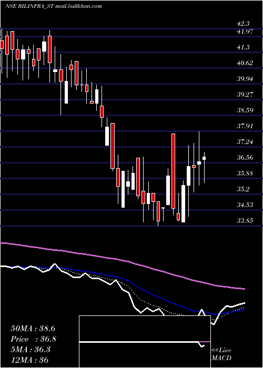263x368 pixels.
Task: Click the price label 41.3
Action: coord(243,47)
